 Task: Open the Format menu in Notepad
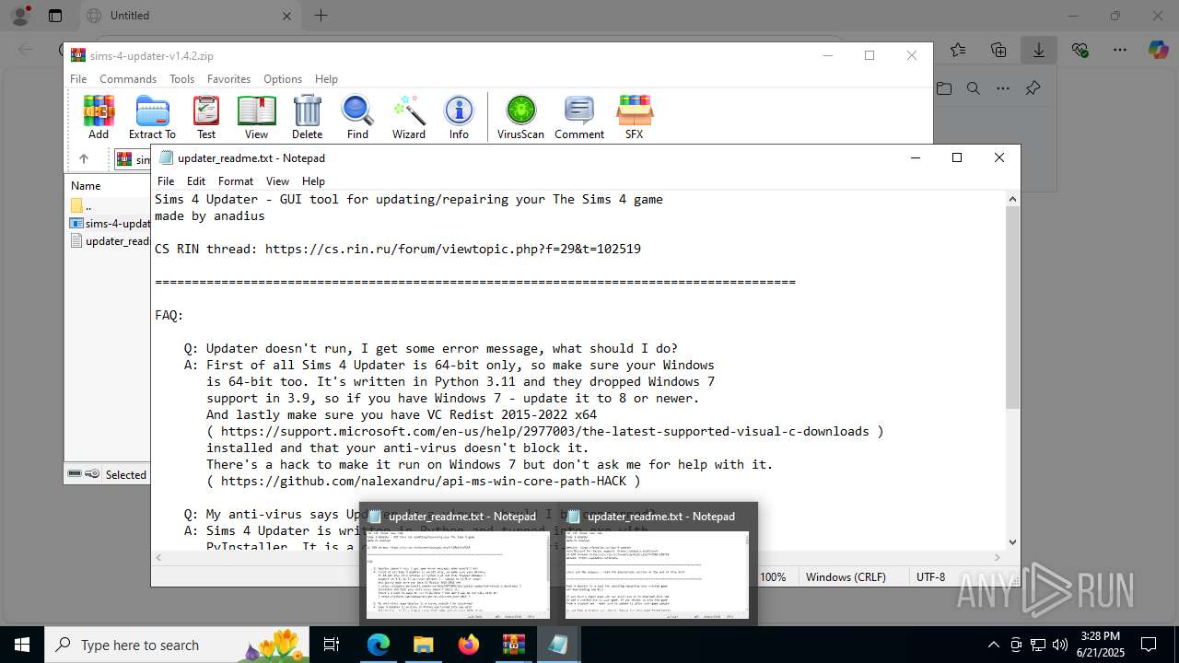coord(236,181)
